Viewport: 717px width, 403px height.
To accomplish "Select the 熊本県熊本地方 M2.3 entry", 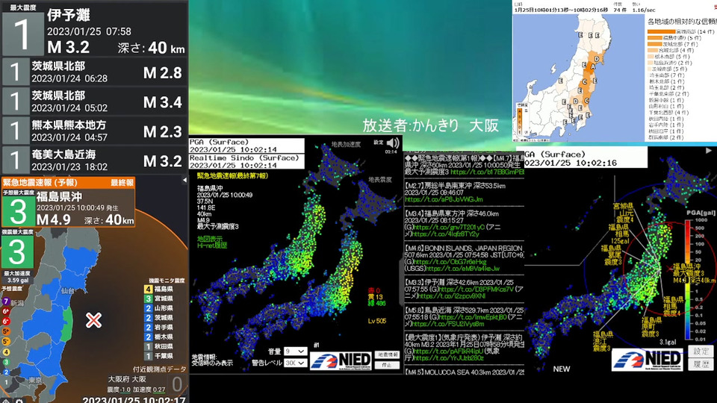I will click(94, 131).
